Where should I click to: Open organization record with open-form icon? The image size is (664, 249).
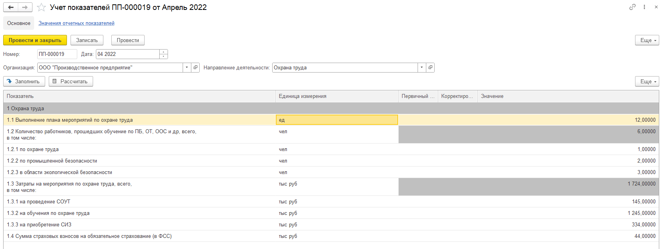[195, 67]
